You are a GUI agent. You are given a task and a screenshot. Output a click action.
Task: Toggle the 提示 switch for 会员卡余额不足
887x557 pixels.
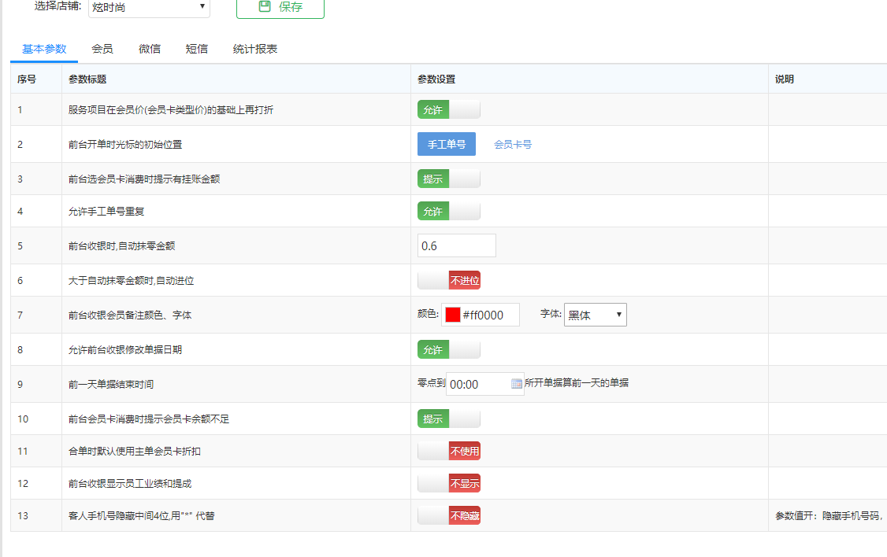(x=448, y=419)
